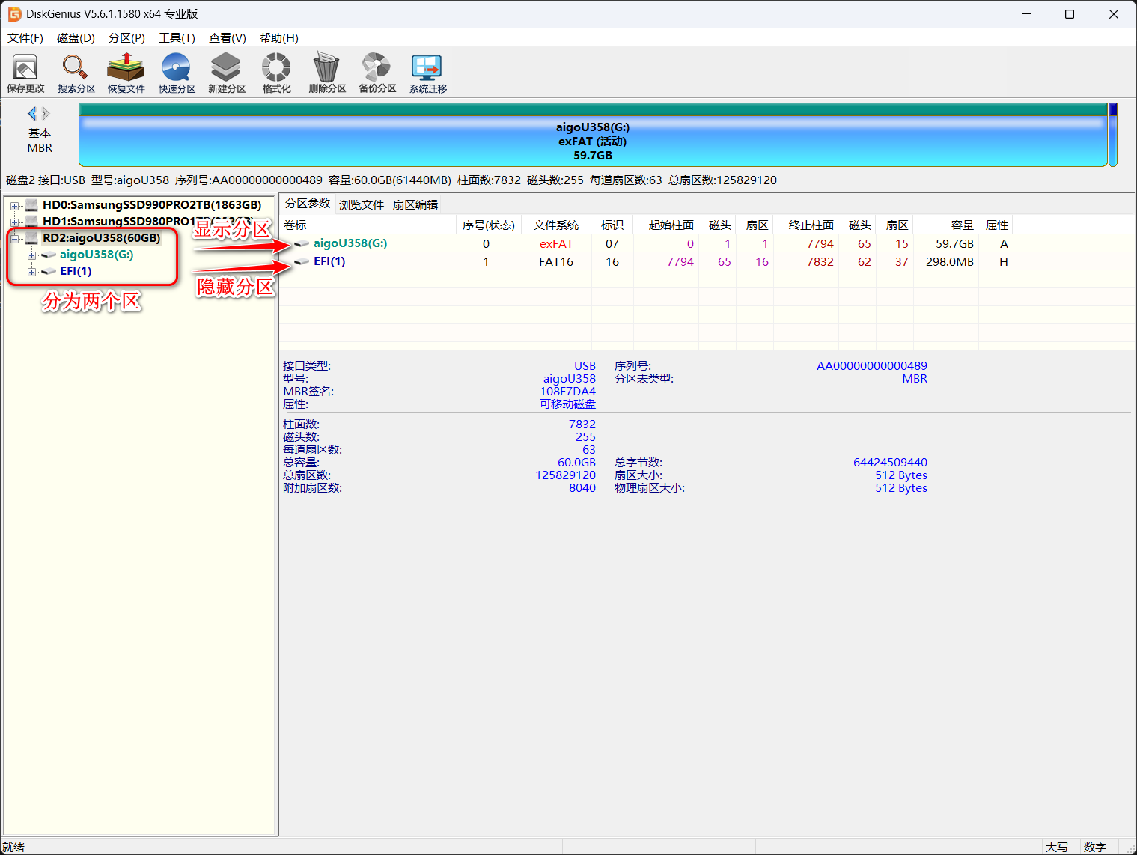
Task: Select the 格式化 (Format) toolbar icon
Action: tap(276, 73)
